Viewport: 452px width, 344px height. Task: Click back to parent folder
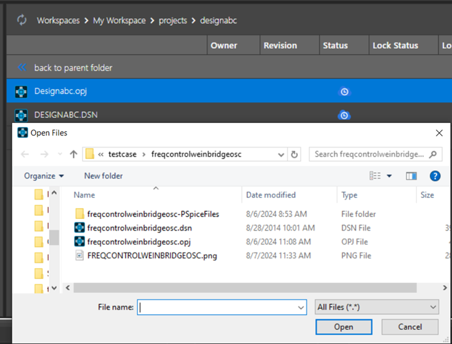click(74, 68)
